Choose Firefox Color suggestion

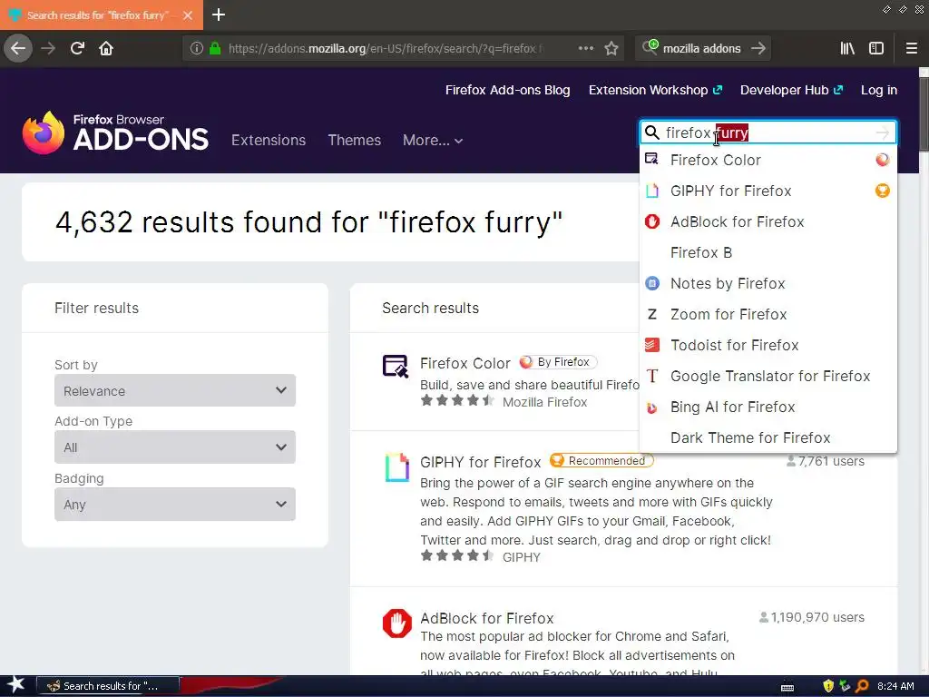click(768, 160)
